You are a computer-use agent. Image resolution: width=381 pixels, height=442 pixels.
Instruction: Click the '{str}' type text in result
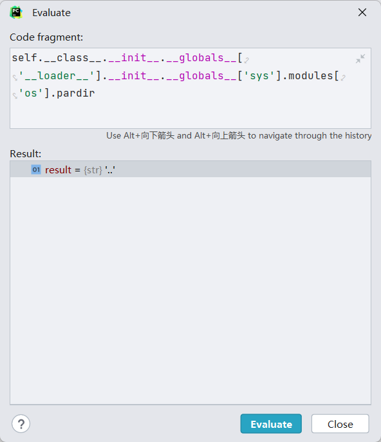click(93, 170)
